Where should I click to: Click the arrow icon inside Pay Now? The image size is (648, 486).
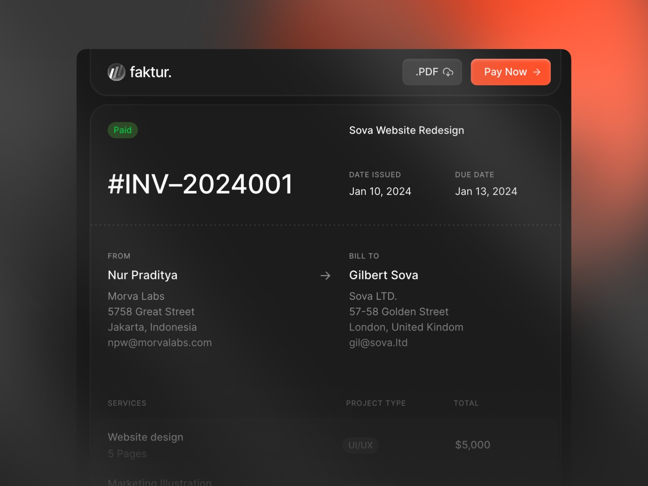pyautogui.click(x=537, y=72)
